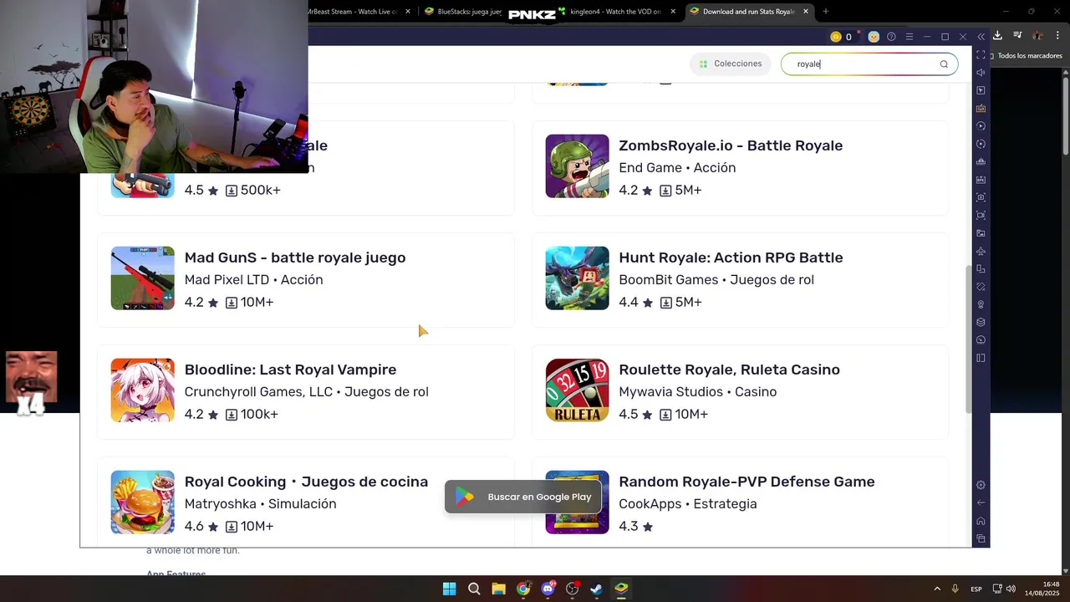Open the sync operations circular icon
This screenshot has height=602, width=1070.
981,144
